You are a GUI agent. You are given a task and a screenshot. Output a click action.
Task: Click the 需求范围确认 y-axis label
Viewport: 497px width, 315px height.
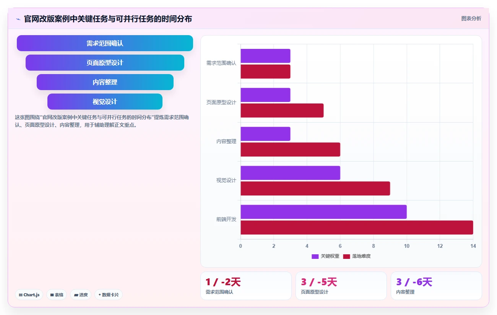click(x=221, y=63)
